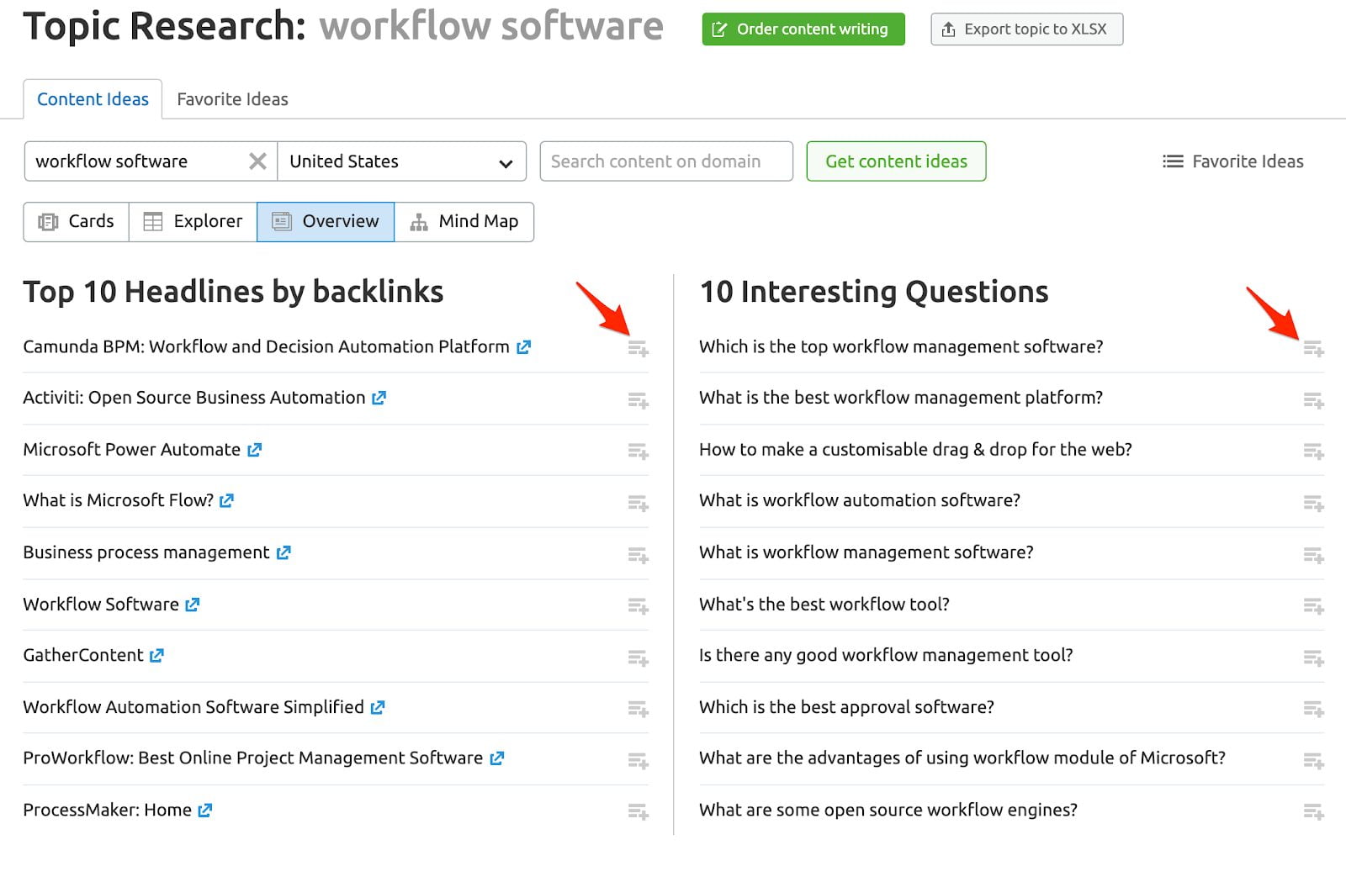Clear the workflow software topic field
The width and height of the screenshot is (1346, 882).
[x=257, y=161]
